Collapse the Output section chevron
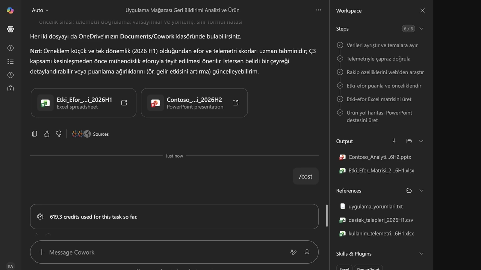This screenshot has width=481, height=270. (x=421, y=141)
